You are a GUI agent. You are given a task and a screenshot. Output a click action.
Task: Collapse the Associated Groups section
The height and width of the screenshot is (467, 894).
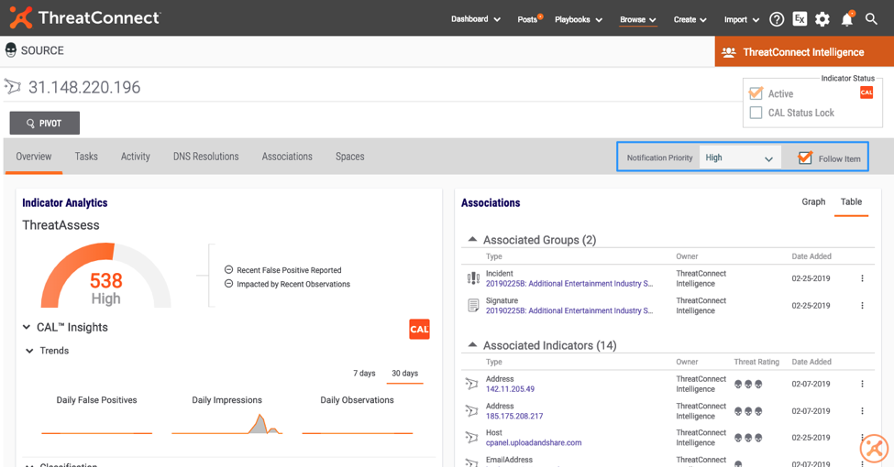(472, 240)
